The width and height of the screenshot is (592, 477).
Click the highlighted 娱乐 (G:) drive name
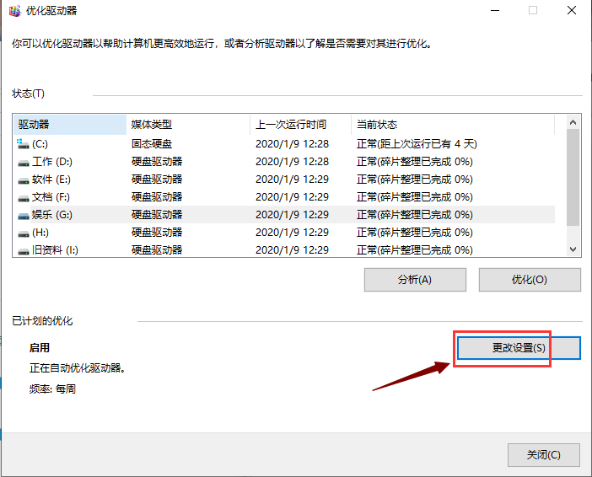(52, 215)
